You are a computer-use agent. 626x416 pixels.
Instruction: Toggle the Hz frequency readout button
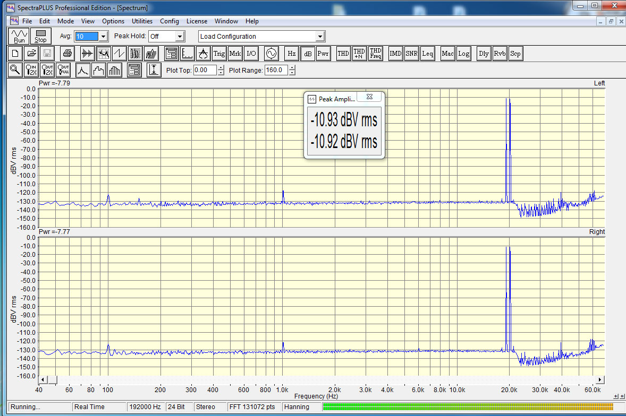[x=292, y=54]
